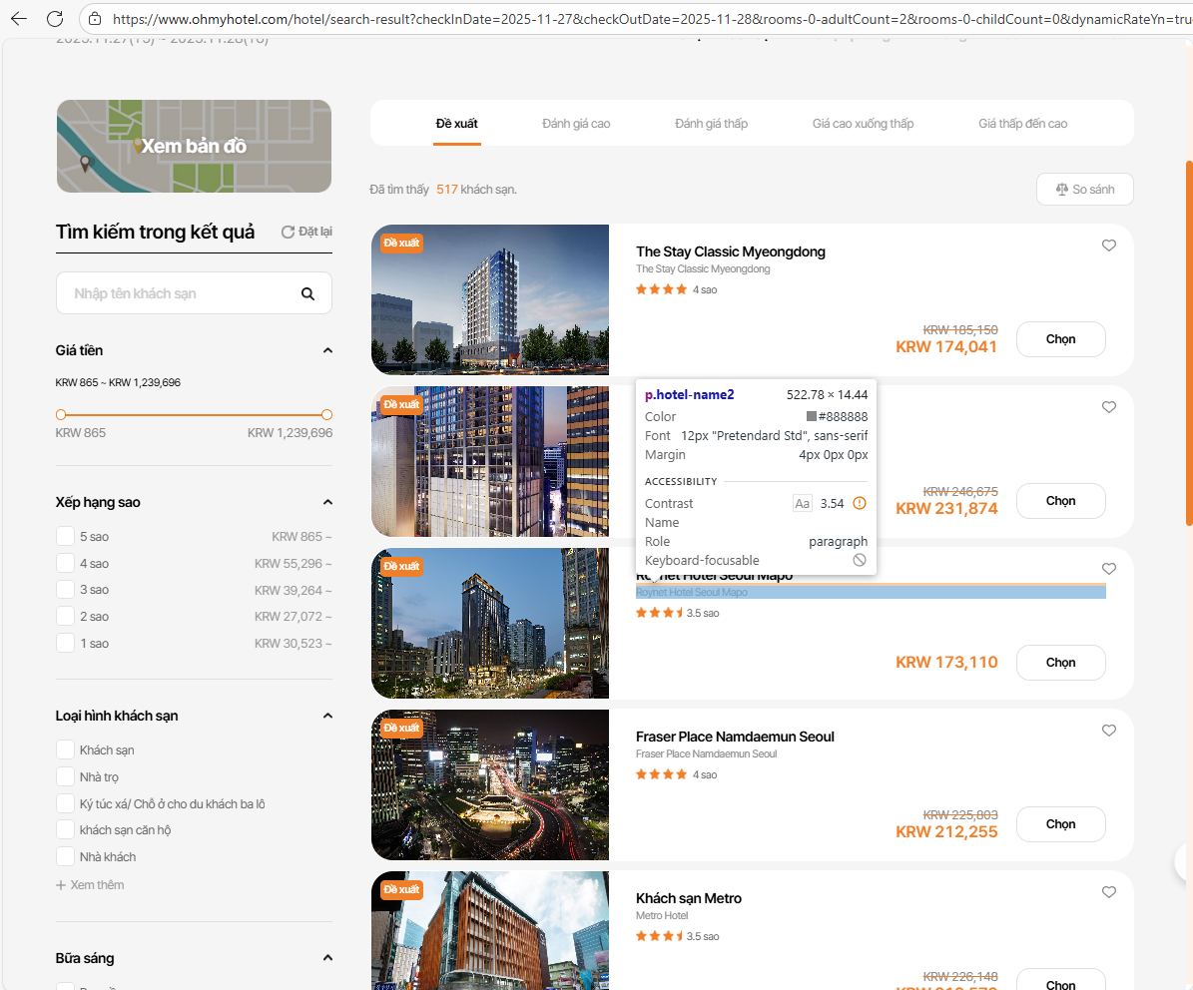Viewport: 1193px width, 990px height.
Task: Click the browser back arrow
Action: (19, 18)
